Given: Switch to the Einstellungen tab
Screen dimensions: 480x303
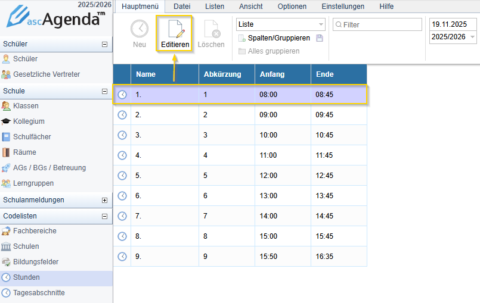Looking at the screenshot, I should coord(343,7).
